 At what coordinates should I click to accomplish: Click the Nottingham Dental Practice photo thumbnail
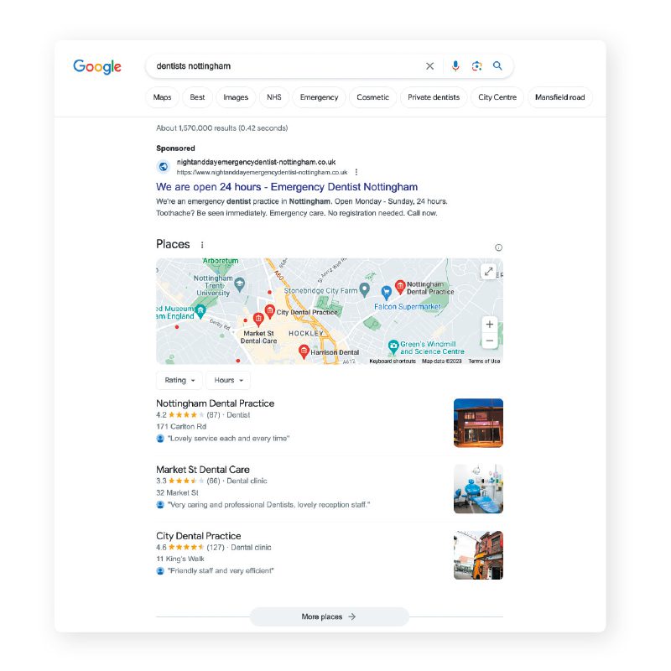coord(478,423)
